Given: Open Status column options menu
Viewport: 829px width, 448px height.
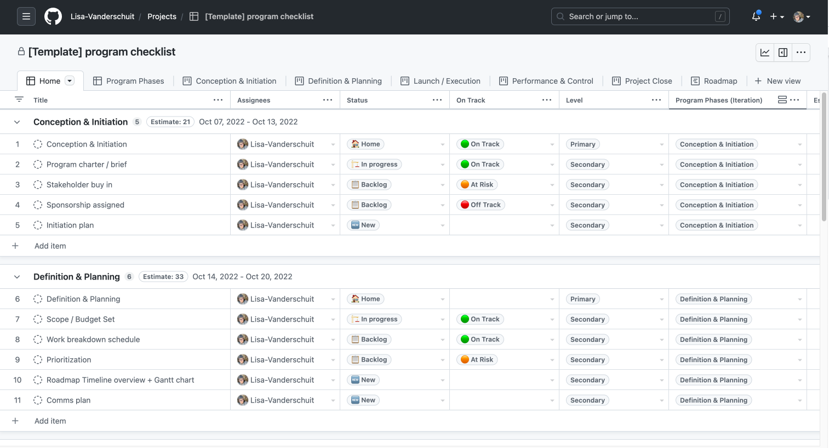Looking at the screenshot, I should click(x=437, y=100).
